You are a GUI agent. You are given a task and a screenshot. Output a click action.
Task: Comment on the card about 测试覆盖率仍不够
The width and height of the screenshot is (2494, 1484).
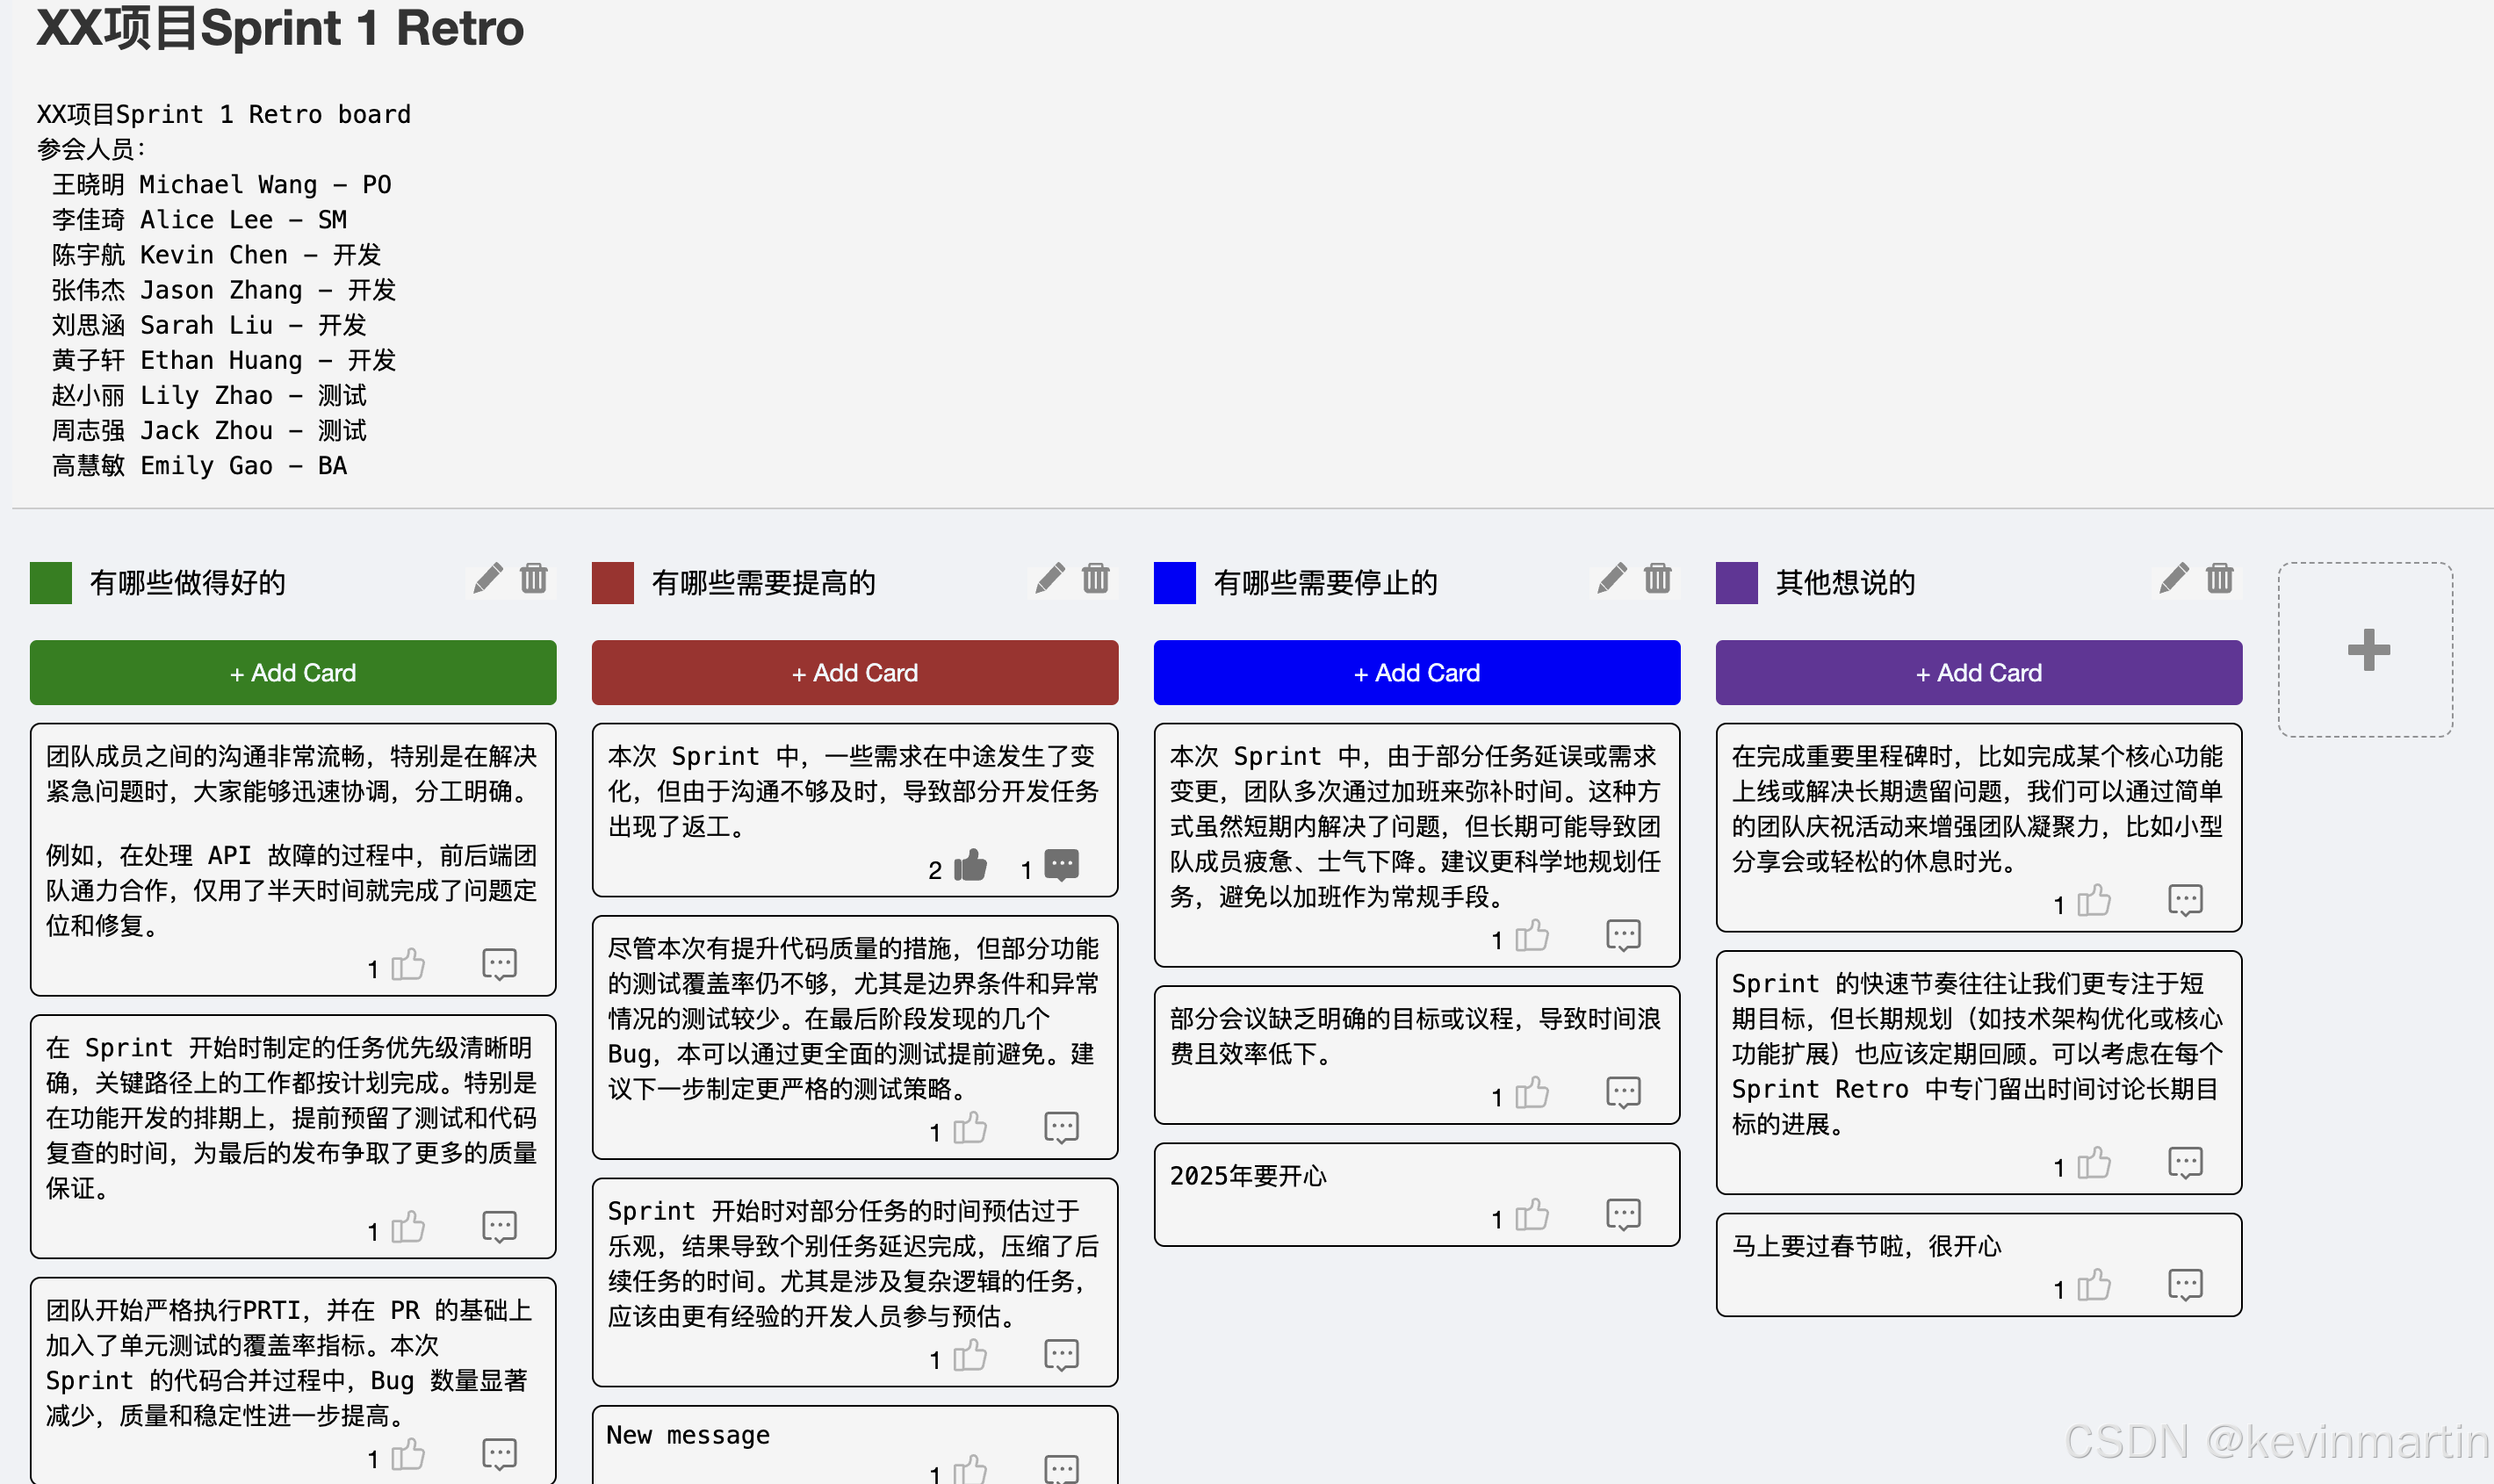pyautogui.click(x=1061, y=1128)
